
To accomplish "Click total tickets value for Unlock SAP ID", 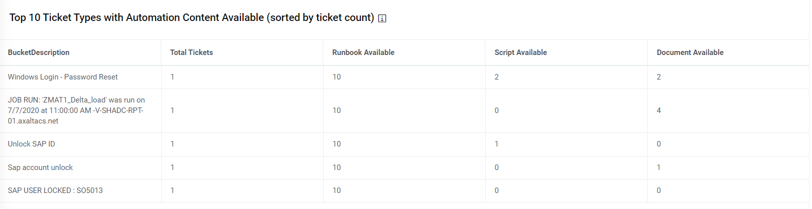I will click(173, 144).
